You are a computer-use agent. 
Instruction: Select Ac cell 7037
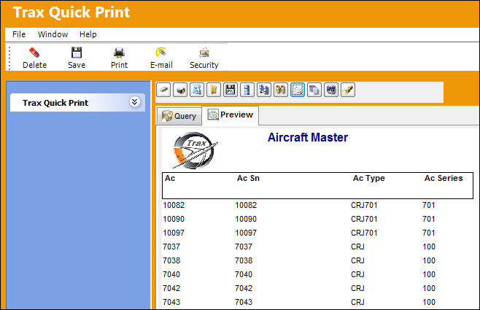[171, 247]
